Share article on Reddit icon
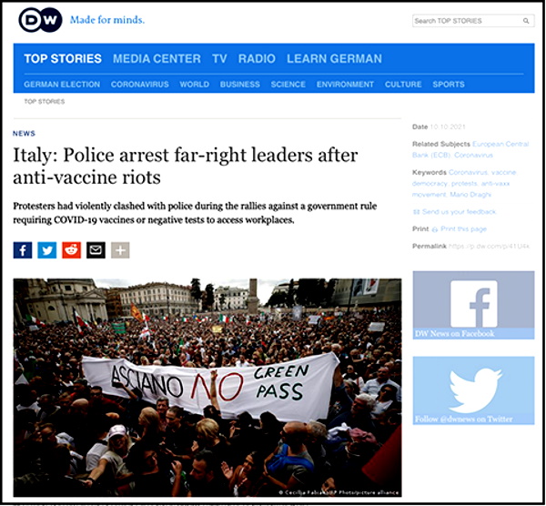This screenshot has height=506, width=546. tap(71, 250)
